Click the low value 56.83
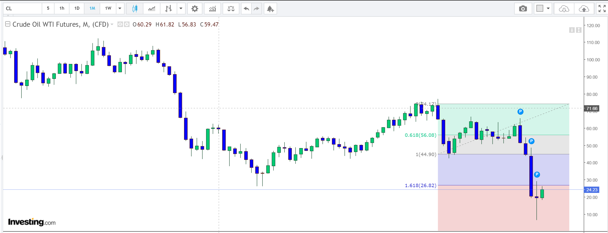The image size is (608, 233). 189,24
